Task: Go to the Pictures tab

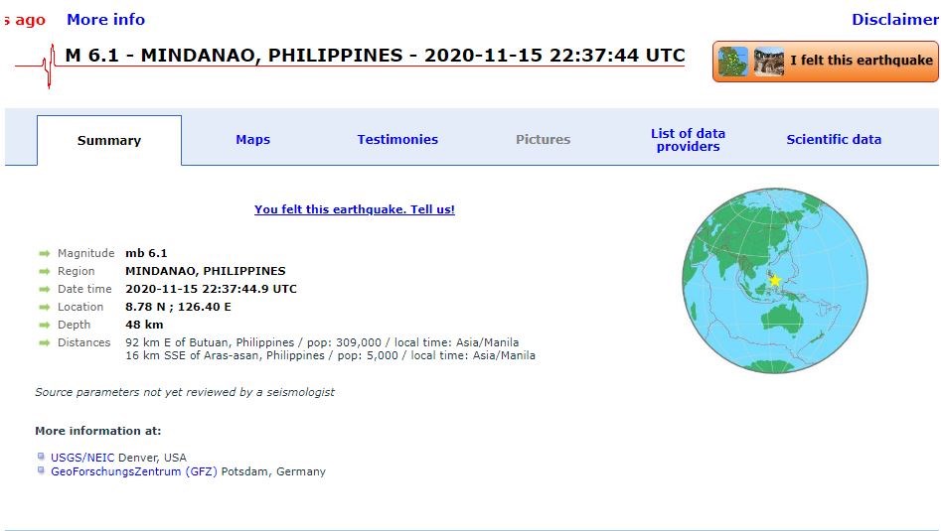Action: [x=543, y=140]
